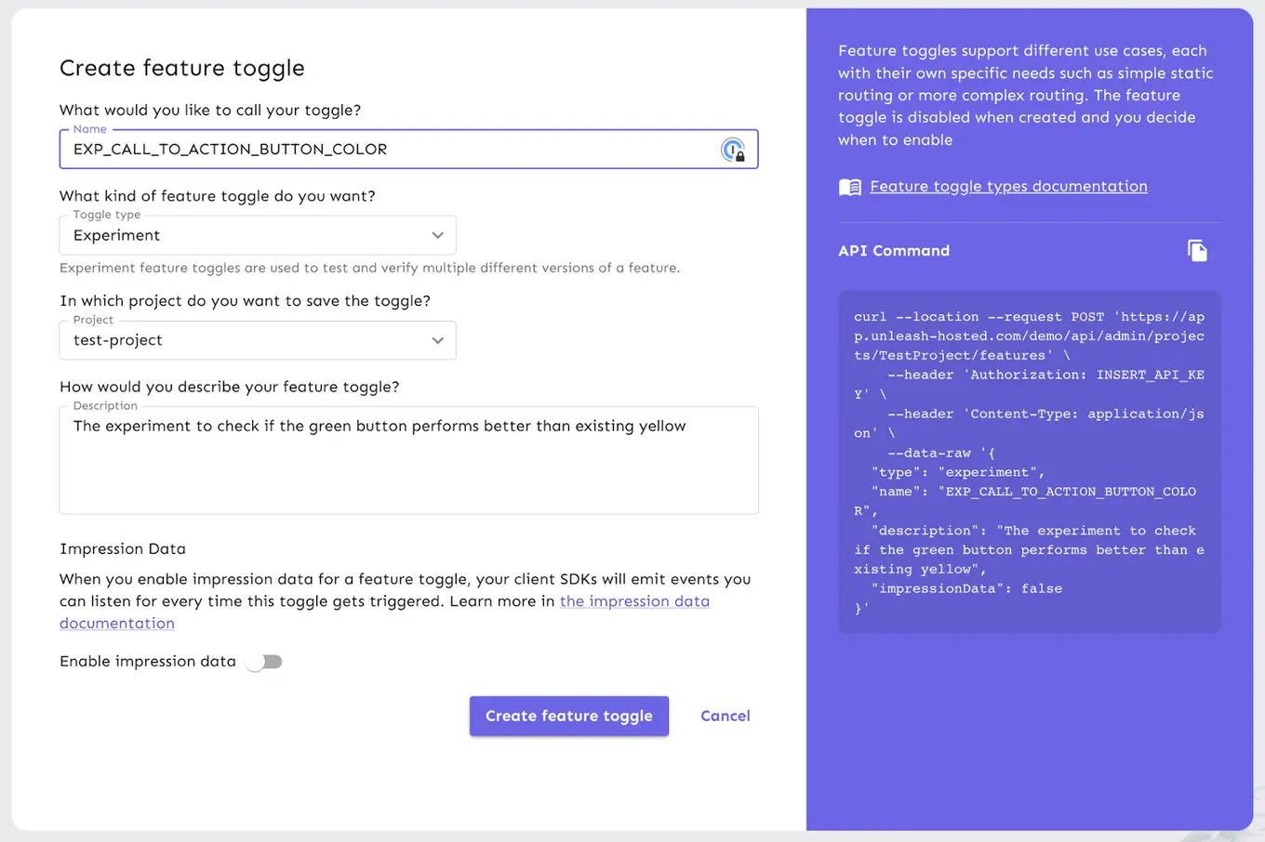The image size is (1265, 842).
Task: Click the Cancel button
Action: (x=725, y=716)
